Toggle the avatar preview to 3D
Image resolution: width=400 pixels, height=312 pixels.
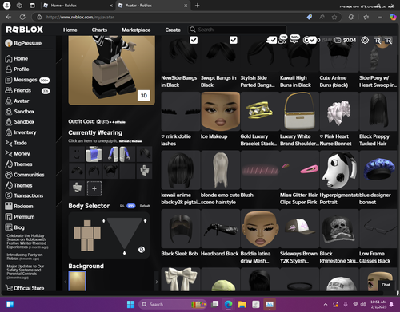pyautogui.click(x=144, y=96)
